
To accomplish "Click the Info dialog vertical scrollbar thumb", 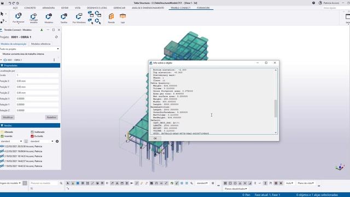I will 276,108.
